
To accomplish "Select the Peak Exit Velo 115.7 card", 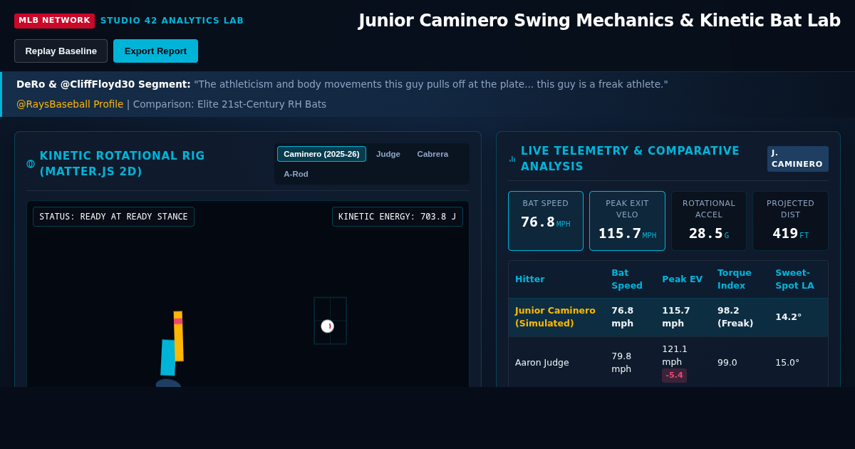I will (x=627, y=221).
